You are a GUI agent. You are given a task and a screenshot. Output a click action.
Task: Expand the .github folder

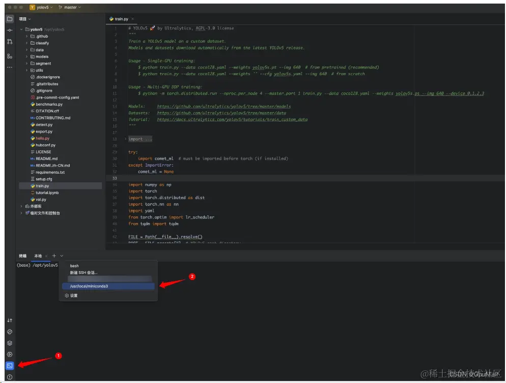(x=27, y=37)
